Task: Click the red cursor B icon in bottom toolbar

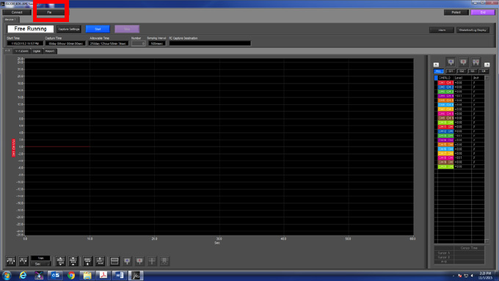Action: [139, 261]
